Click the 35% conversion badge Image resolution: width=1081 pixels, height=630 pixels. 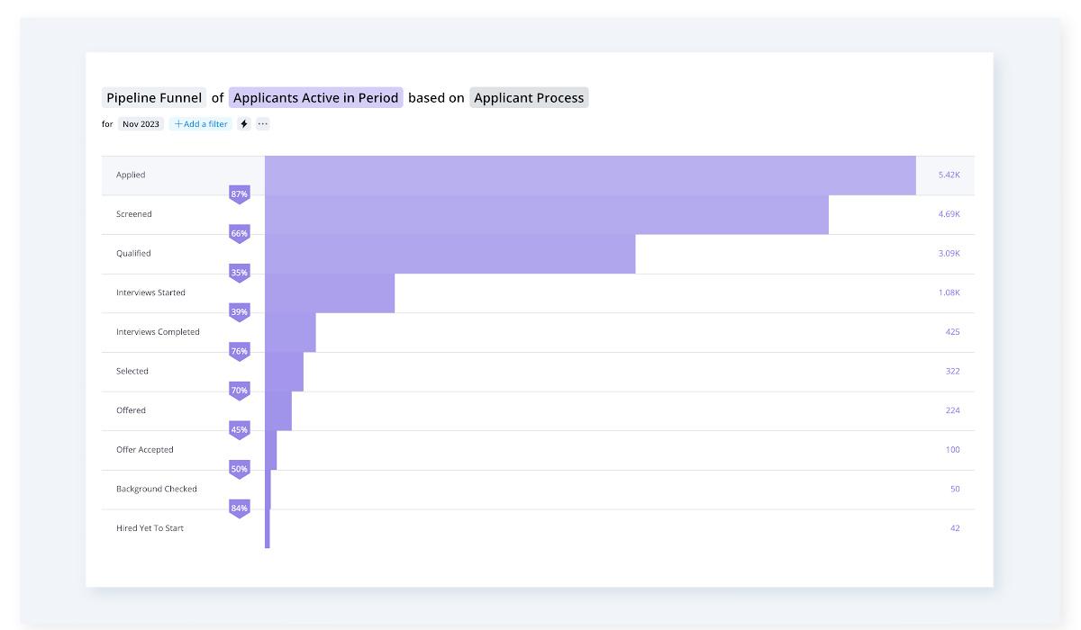pyautogui.click(x=240, y=273)
